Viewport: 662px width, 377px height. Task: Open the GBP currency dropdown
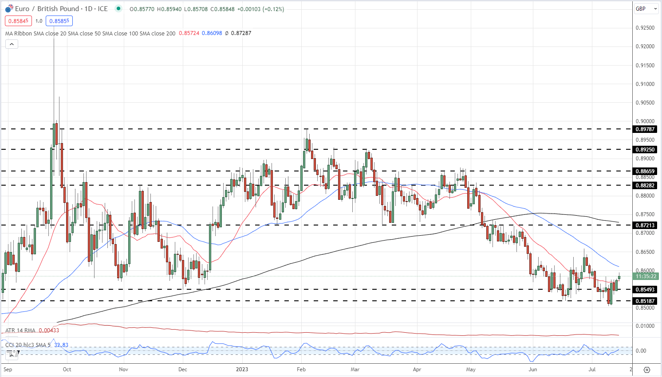[646, 9]
